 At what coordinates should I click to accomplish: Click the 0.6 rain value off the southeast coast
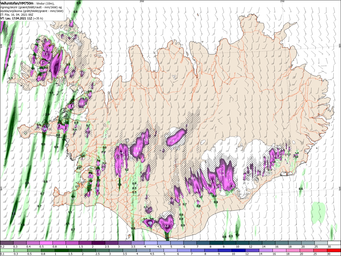coord(301,189)
